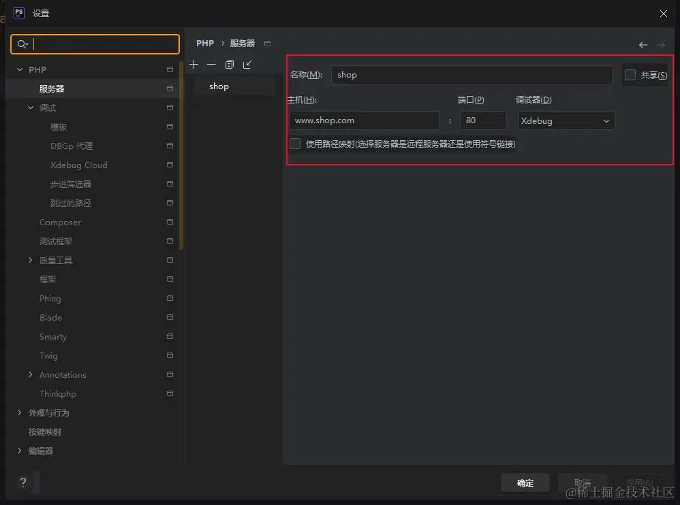Collapse the PHP tree section

point(20,69)
